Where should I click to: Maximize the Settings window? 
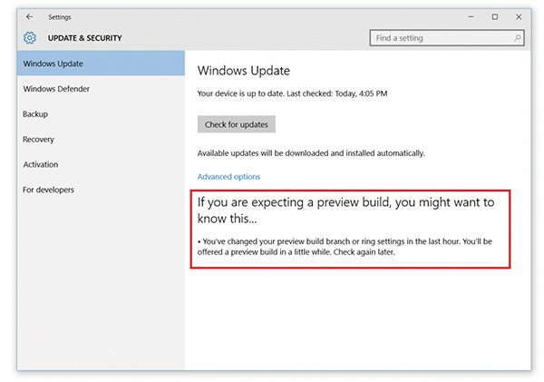click(495, 16)
